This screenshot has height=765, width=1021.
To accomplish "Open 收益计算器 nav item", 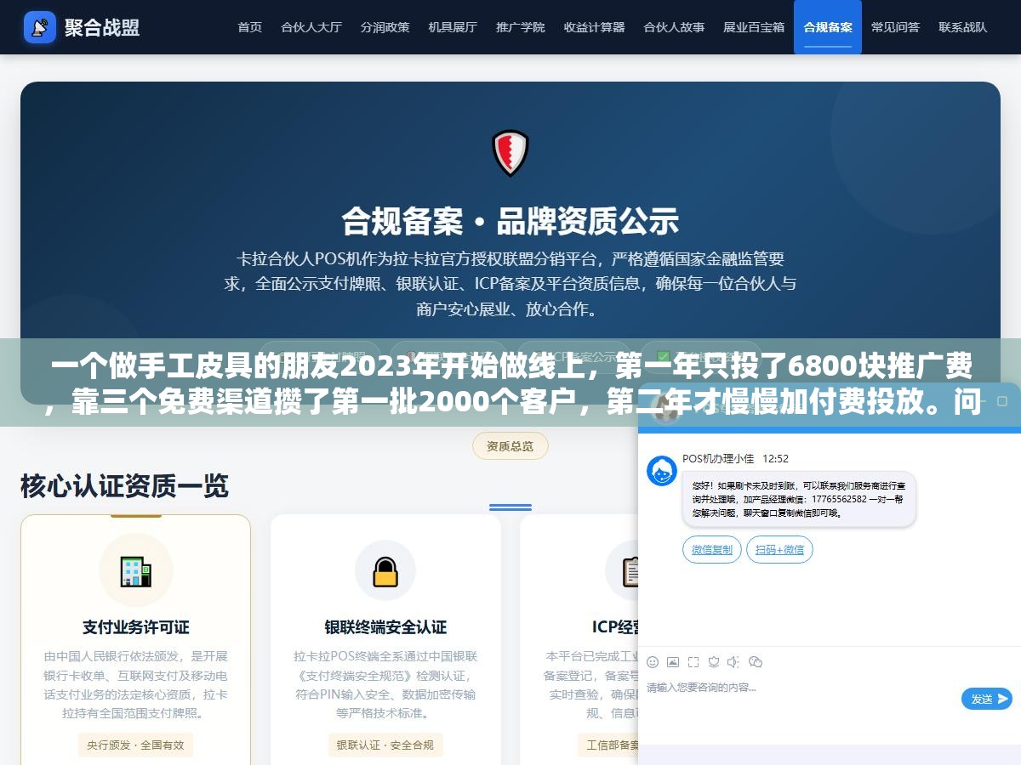I will pos(594,27).
